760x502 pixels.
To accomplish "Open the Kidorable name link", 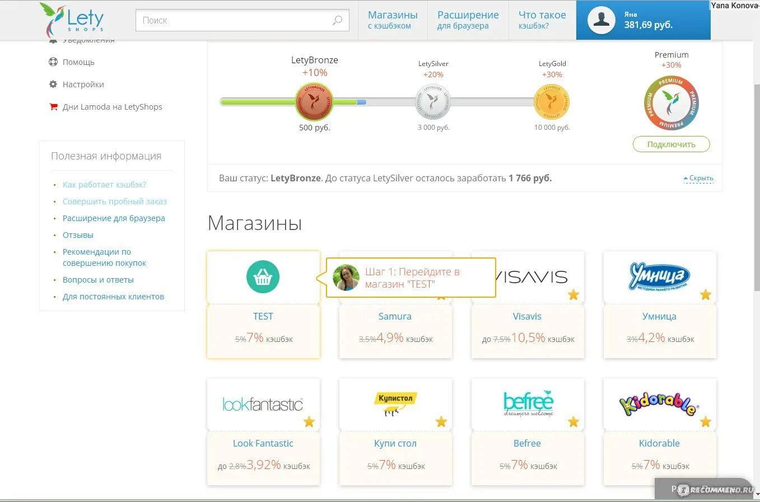I will click(659, 443).
